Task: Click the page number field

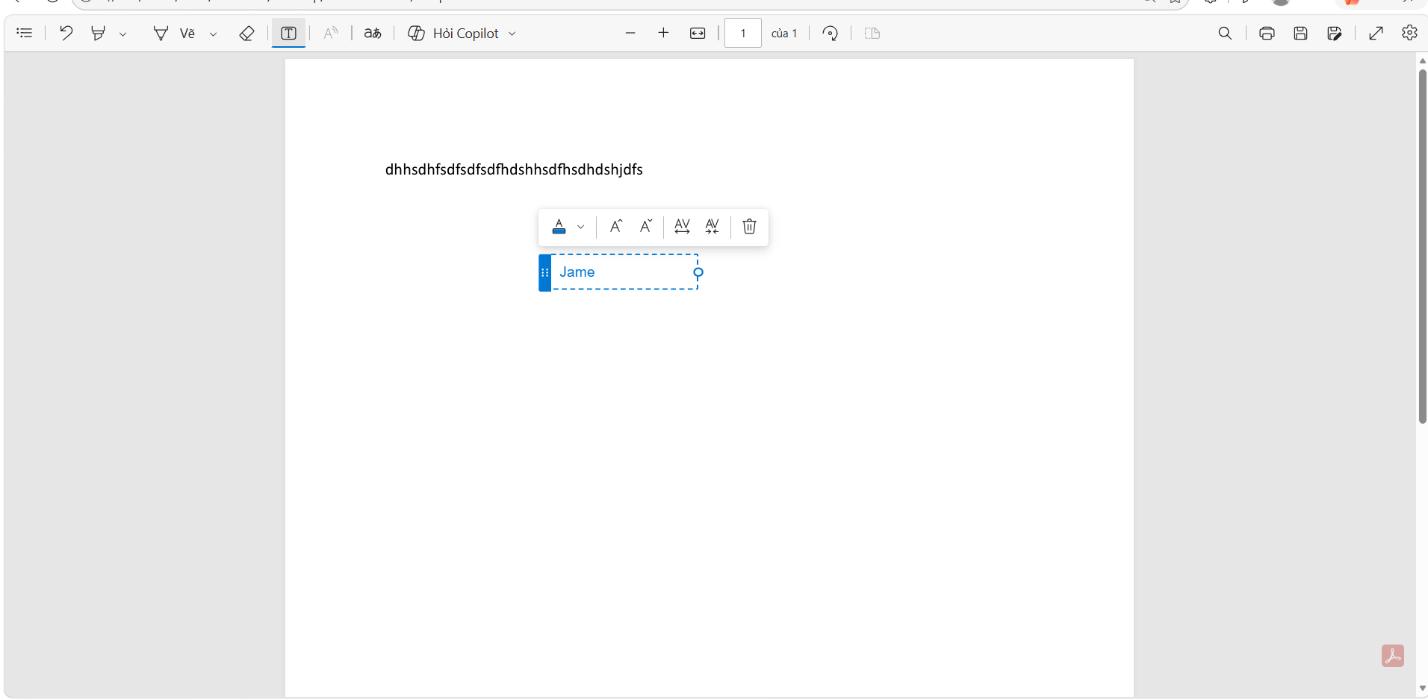Action: [743, 33]
